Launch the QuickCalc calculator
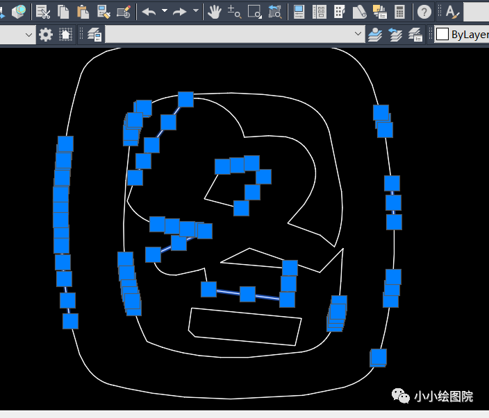489x418 pixels. (399, 12)
